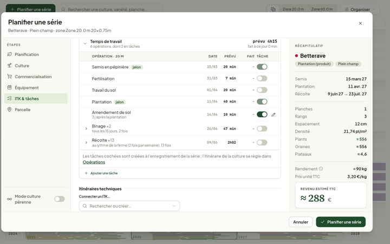
Task: Click the 2027 timeline year marker
Action: [243, 237]
